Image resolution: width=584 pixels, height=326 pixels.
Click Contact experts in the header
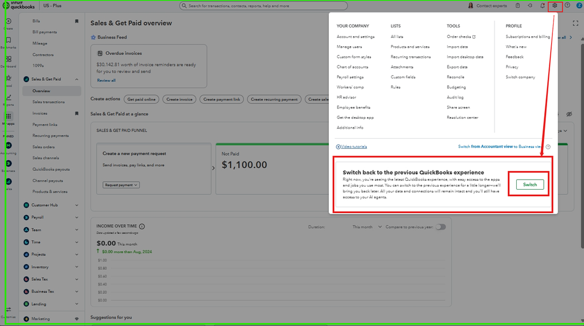click(x=487, y=6)
